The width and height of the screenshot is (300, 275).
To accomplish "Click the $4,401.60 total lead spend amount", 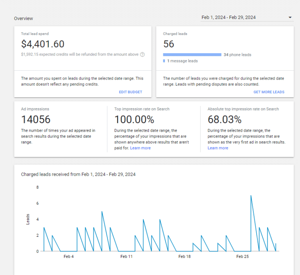I will click(x=43, y=44).
